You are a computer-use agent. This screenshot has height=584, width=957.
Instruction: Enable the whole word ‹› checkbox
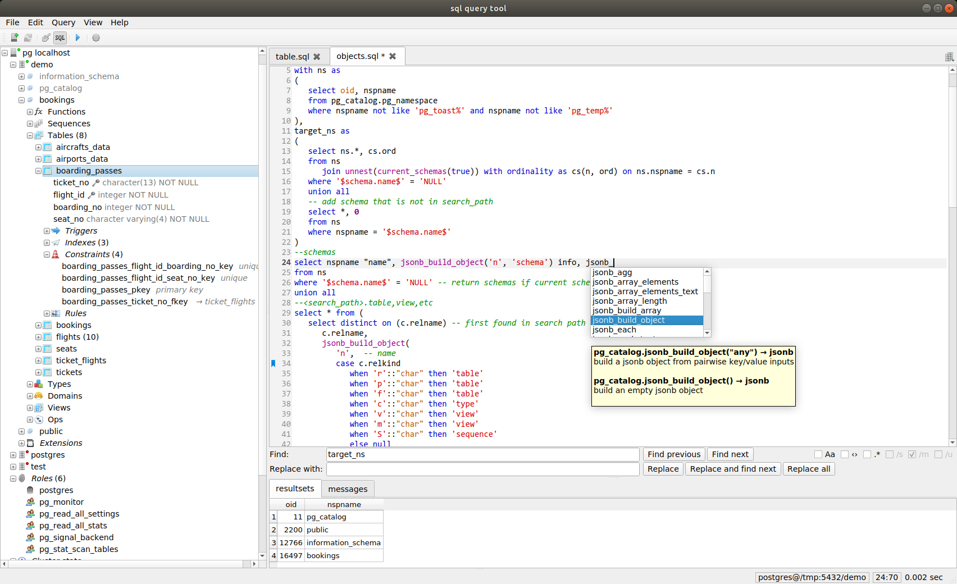coord(845,454)
